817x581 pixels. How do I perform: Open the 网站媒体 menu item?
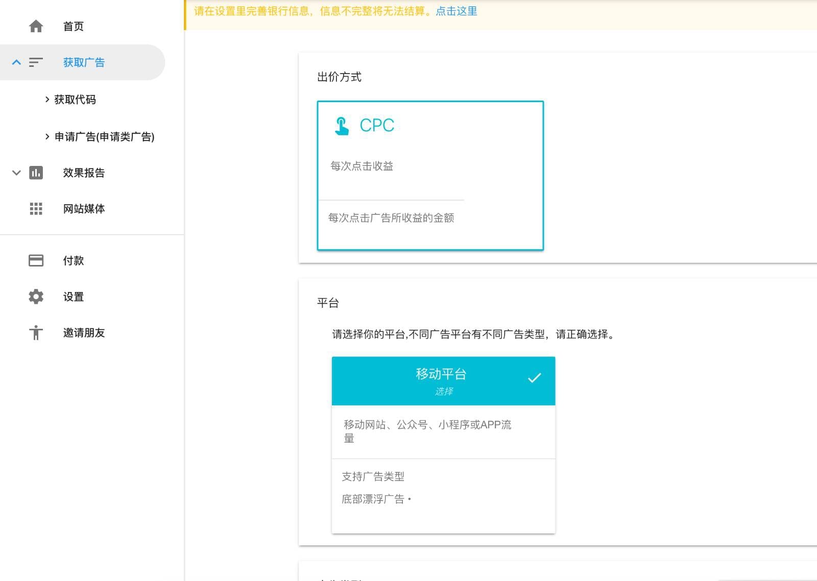point(84,209)
